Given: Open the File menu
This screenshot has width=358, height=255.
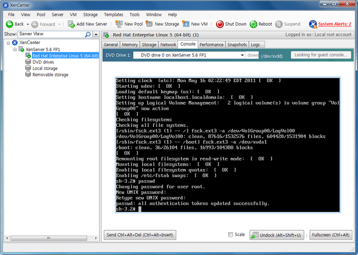Looking at the screenshot, I should (x=11, y=15).
